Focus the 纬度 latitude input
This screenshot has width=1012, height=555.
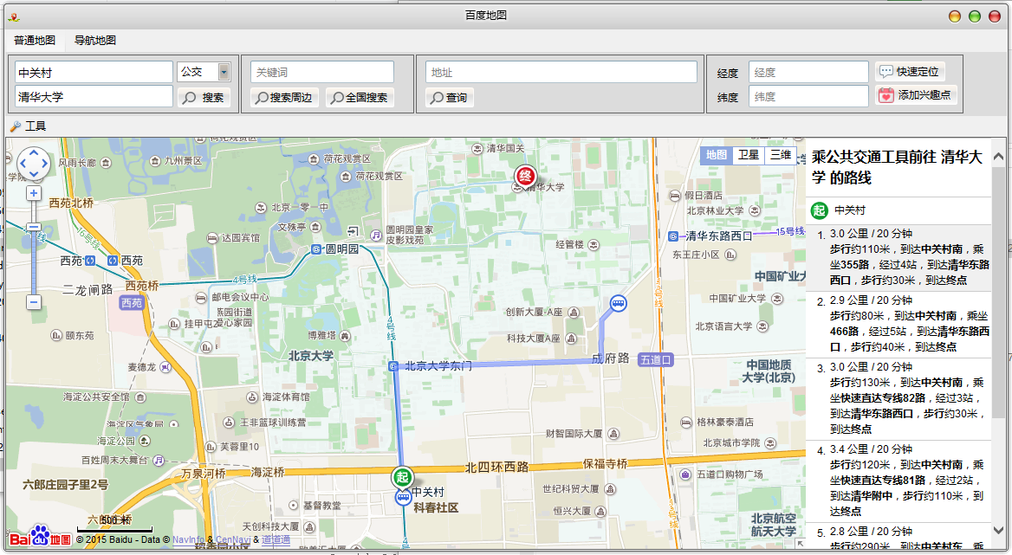pyautogui.click(x=808, y=97)
